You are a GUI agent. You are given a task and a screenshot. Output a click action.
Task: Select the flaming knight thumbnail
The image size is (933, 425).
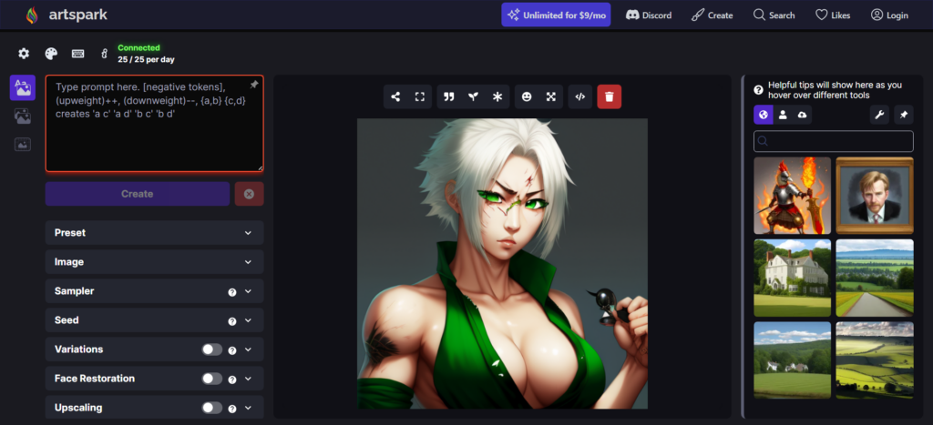(792, 196)
